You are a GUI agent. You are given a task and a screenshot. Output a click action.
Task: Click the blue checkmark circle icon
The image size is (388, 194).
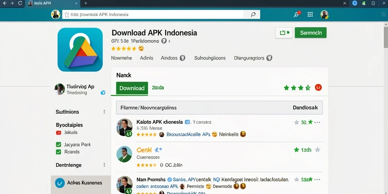click(59, 183)
